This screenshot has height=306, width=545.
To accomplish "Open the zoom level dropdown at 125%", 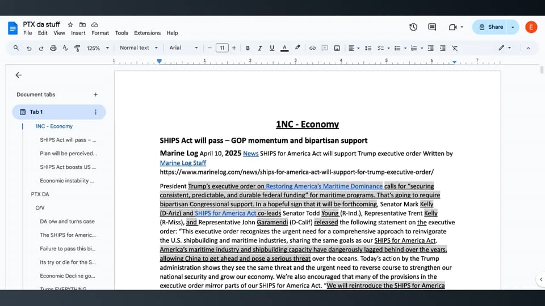I will click(98, 48).
